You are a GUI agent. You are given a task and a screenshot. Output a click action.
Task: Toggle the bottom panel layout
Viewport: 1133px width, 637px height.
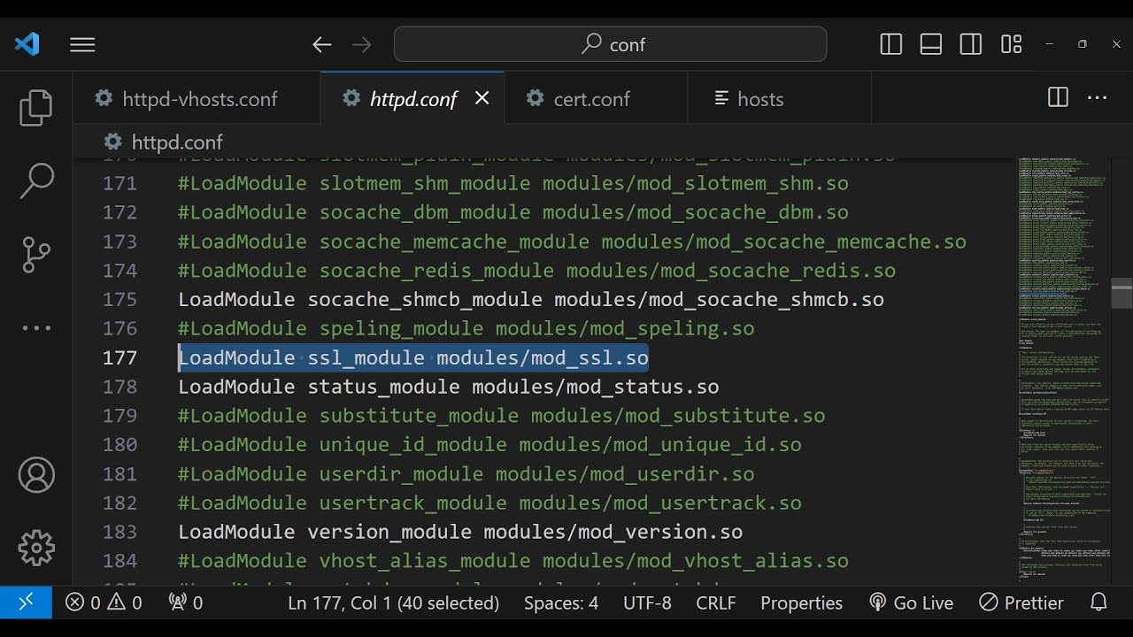click(931, 44)
